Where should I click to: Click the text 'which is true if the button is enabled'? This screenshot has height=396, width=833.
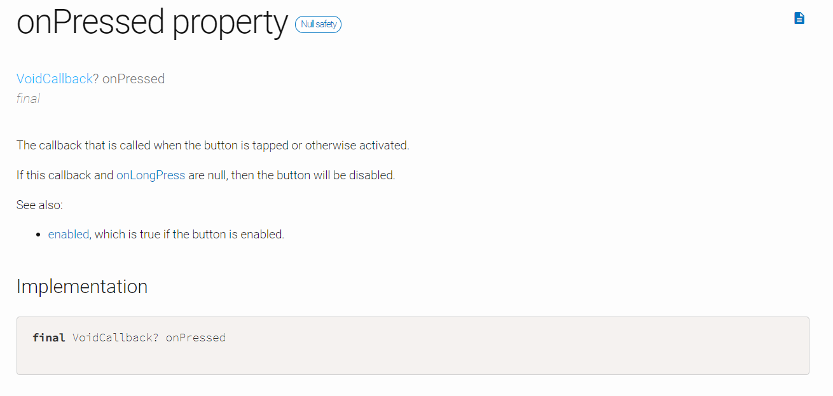tap(189, 234)
